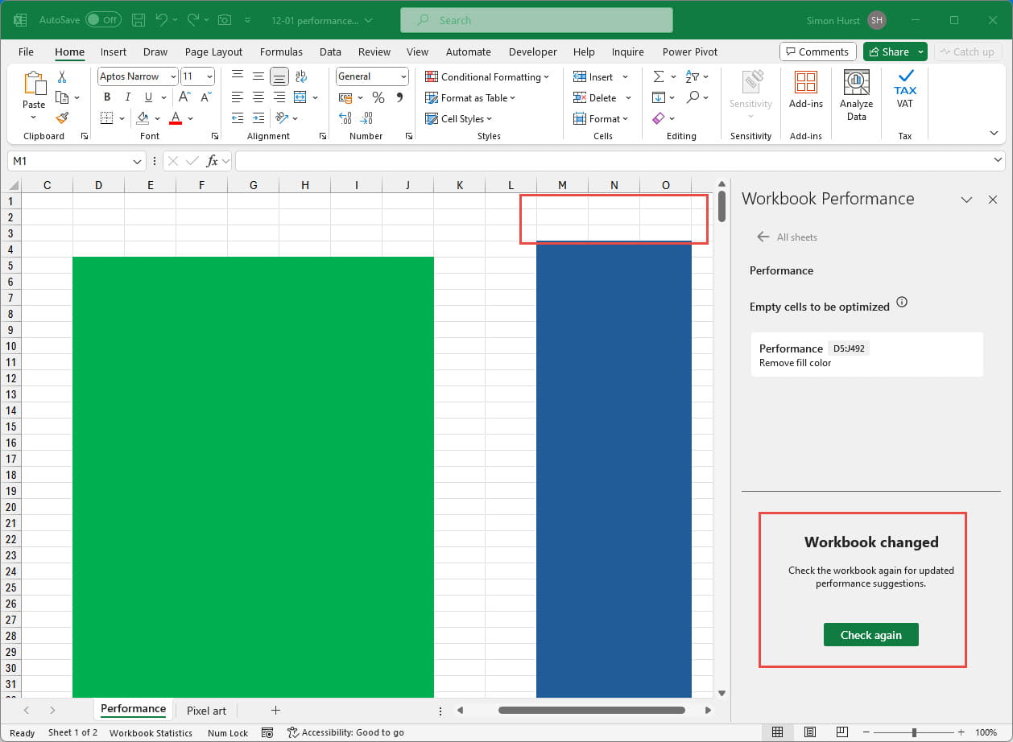Expand the Fill Color dropdown arrow

(156, 118)
